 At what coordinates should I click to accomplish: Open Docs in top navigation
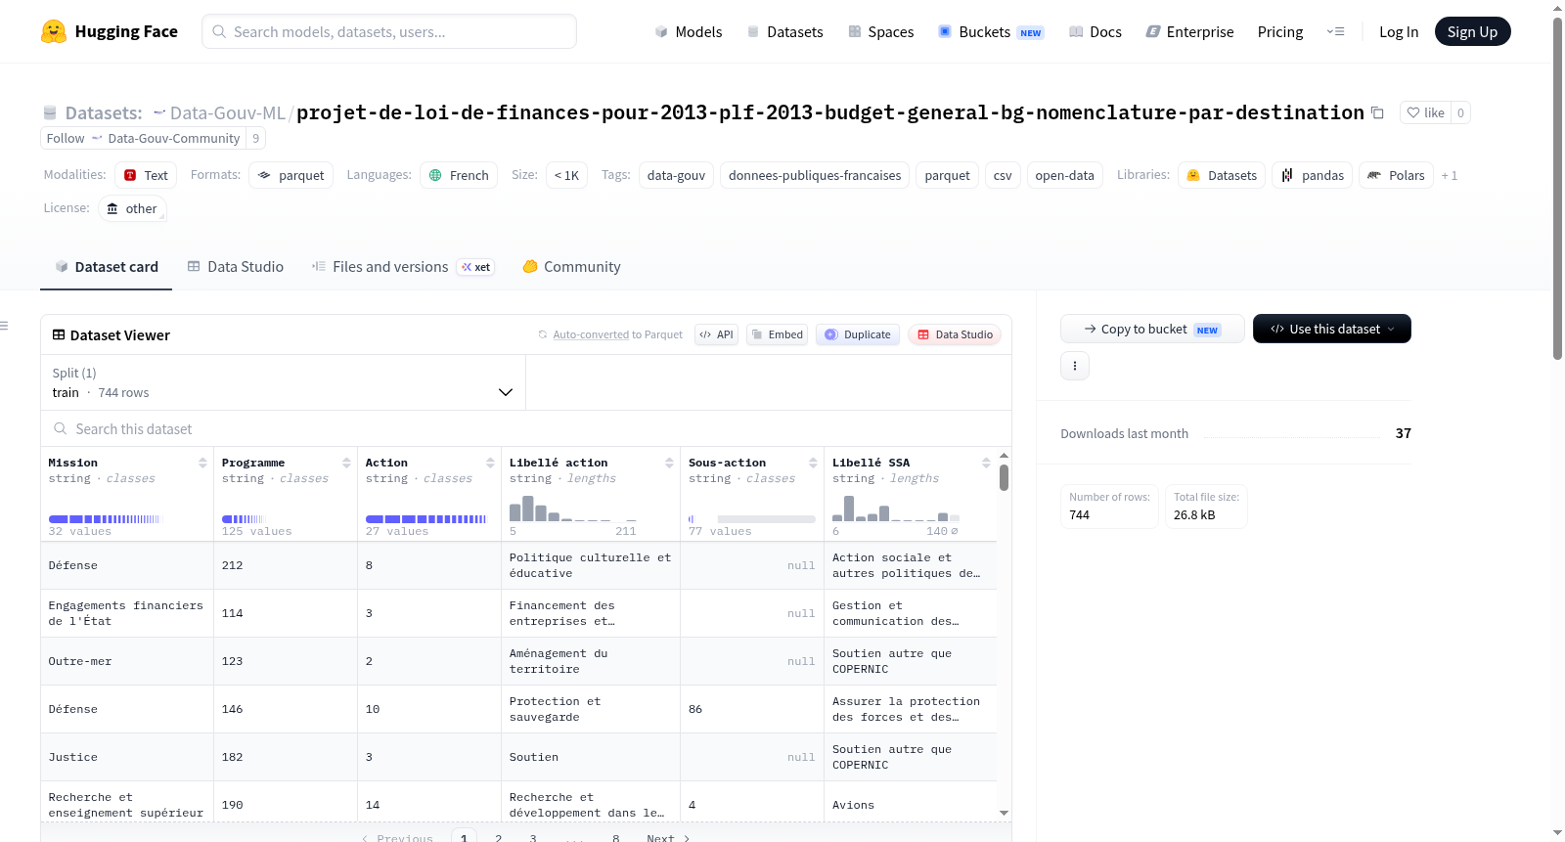1095,31
